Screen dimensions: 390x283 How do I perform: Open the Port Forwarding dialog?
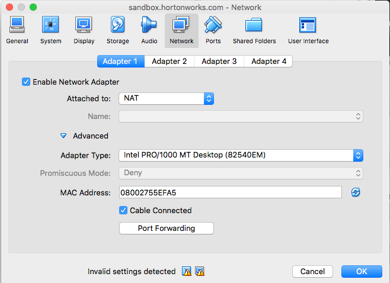pos(167,228)
